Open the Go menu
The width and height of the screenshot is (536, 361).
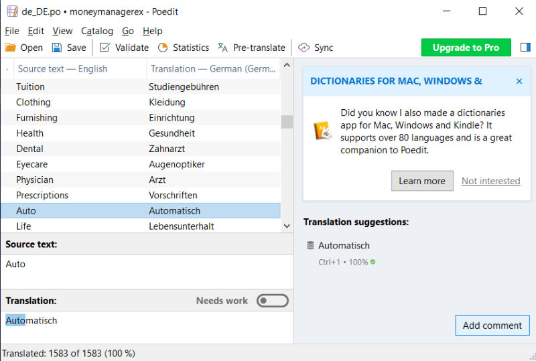coord(127,31)
